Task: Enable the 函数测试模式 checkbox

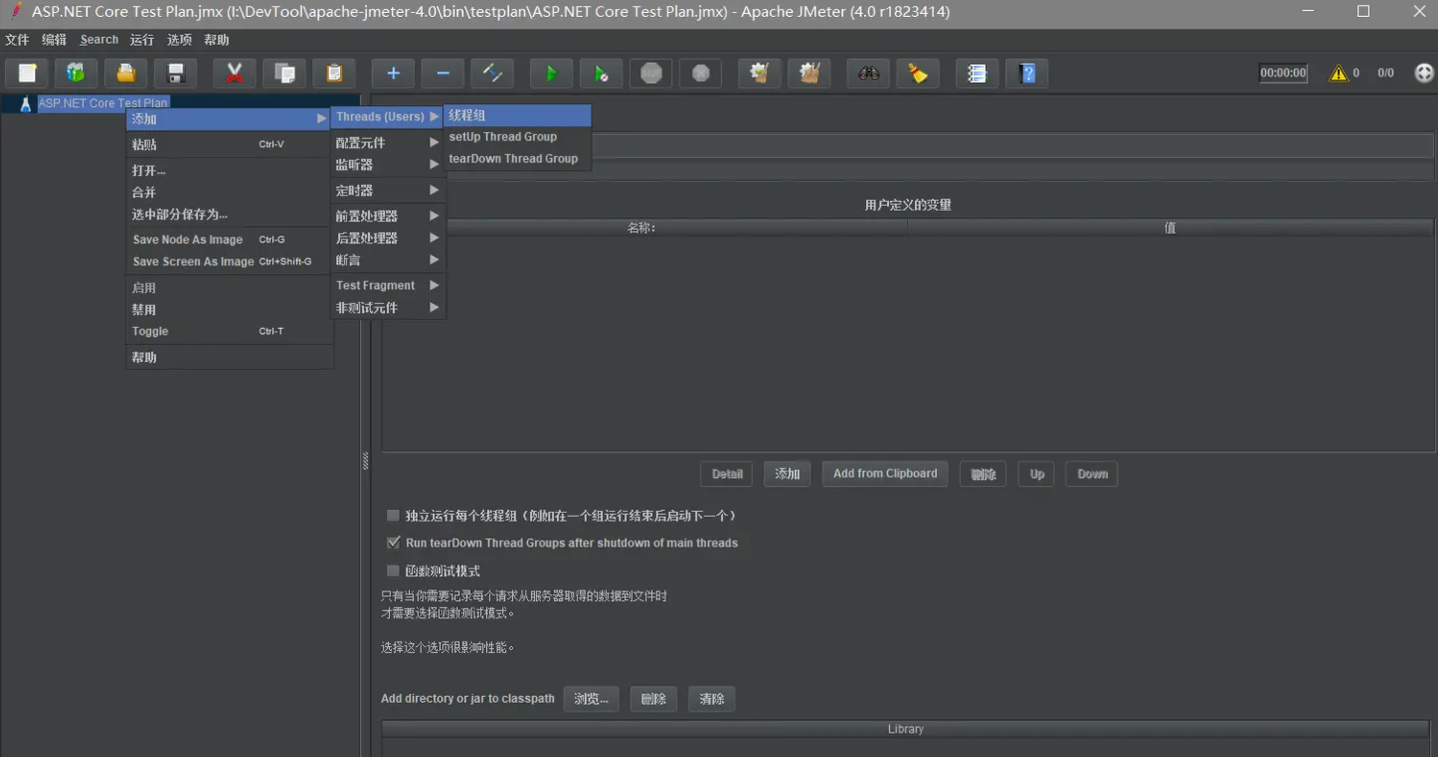Action: (x=393, y=571)
